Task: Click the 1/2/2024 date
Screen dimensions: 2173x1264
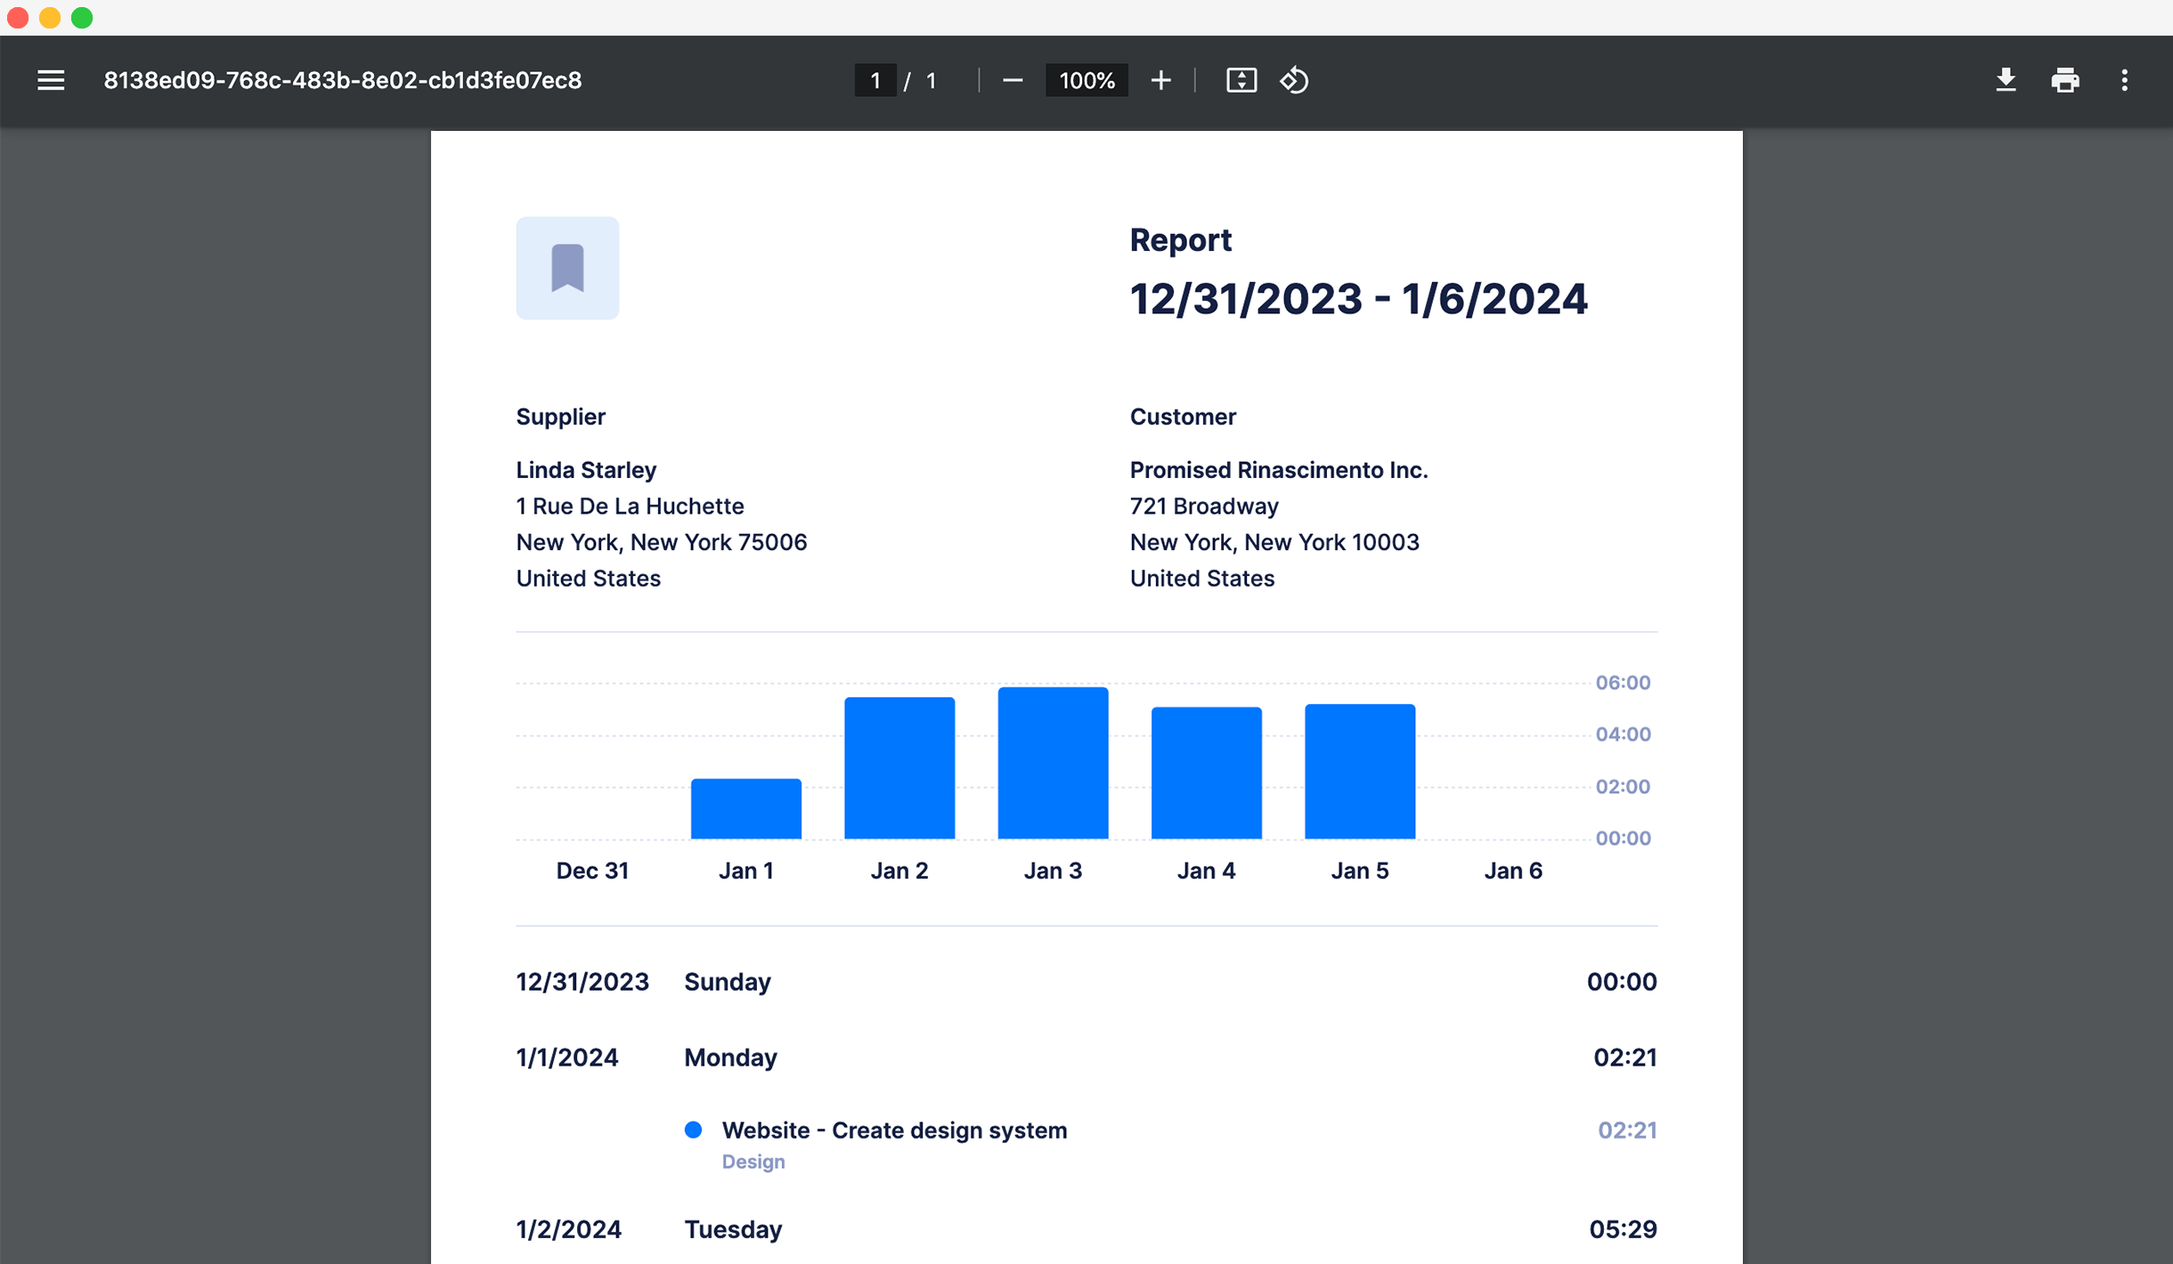Action: pyautogui.click(x=568, y=1229)
